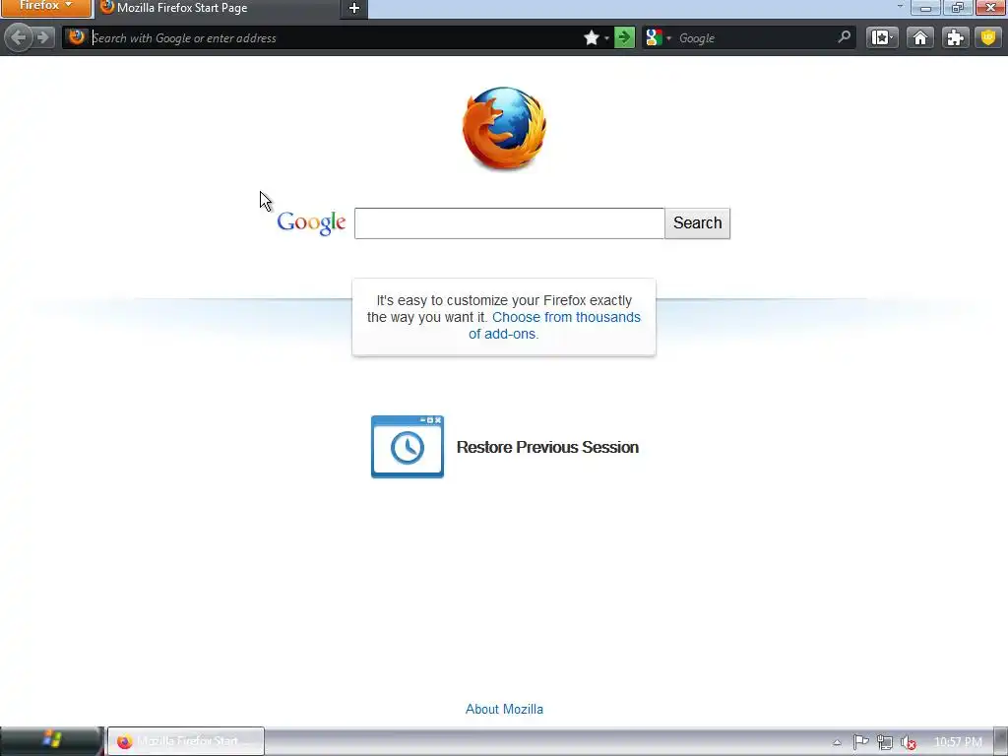The height and width of the screenshot is (756, 1008).
Task: Select the Mozilla Firefox Start Page tab
Action: click(x=217, y=8)
